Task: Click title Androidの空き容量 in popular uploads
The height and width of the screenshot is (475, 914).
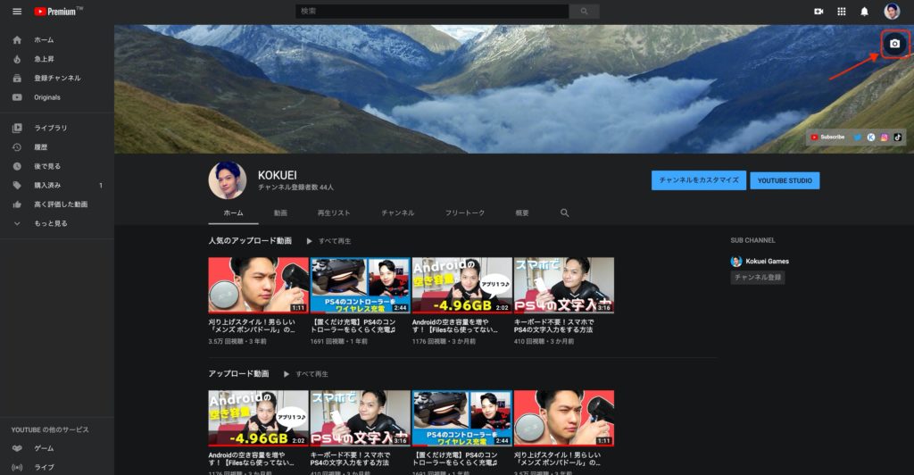Action: (x=455, y=326)
